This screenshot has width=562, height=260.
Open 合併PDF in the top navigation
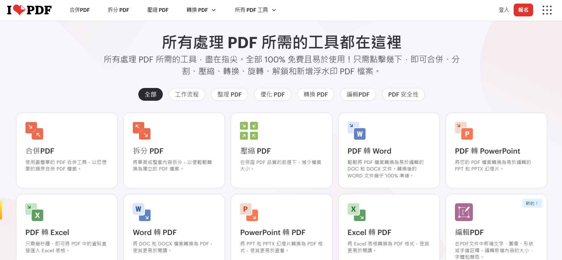click(80, 10)
